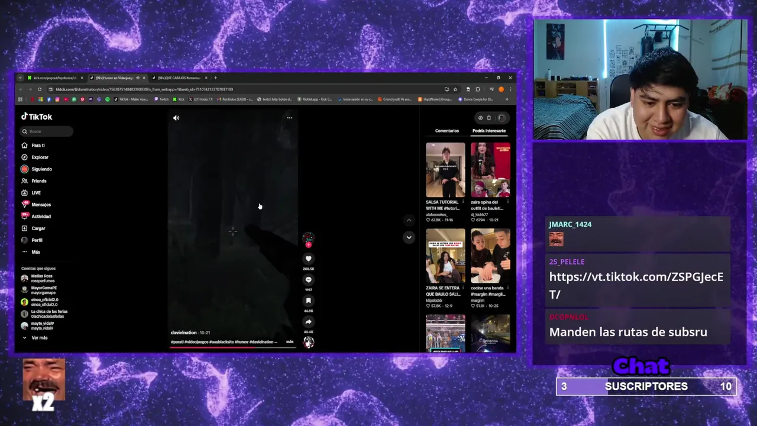Open the Explorar compass section

coord(35,157)
